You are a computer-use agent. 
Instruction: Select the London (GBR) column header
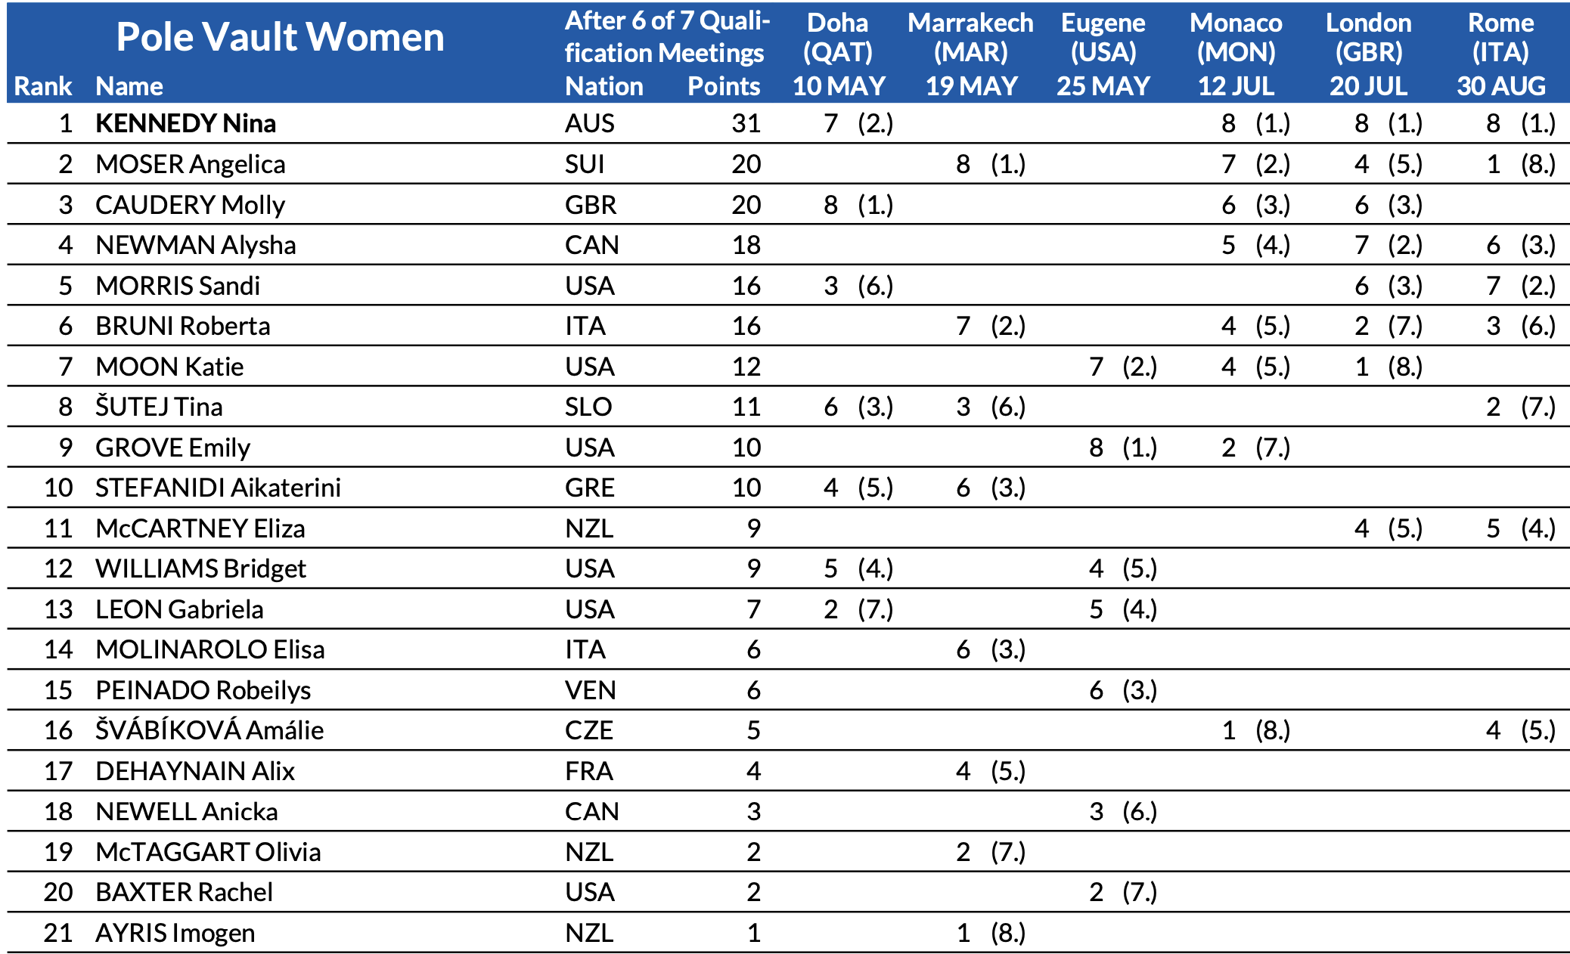coord(1368,53)
